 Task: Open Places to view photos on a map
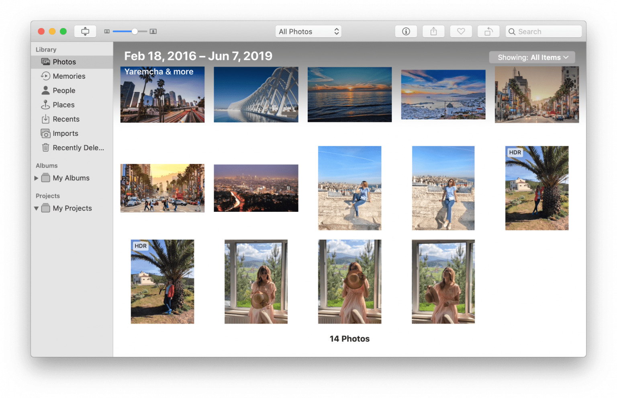coord(64,105)
